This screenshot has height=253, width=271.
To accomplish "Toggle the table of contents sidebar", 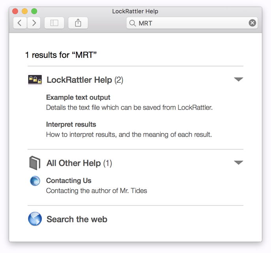I will [x=54, y=23].
